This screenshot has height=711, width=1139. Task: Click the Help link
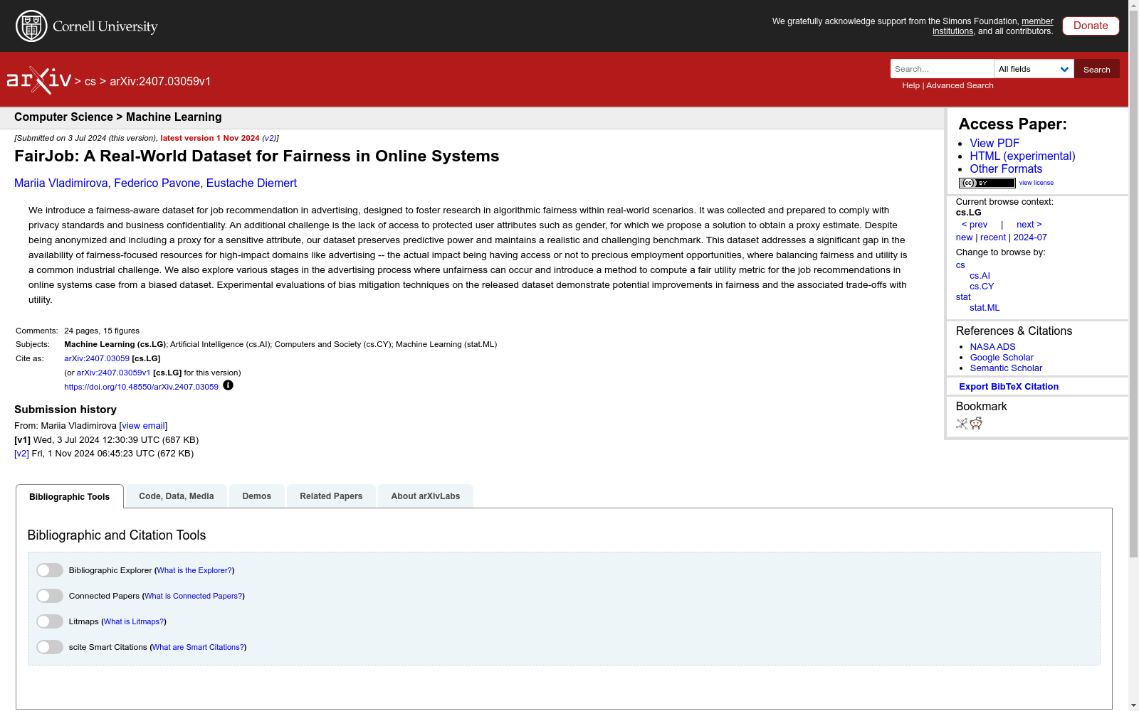tap(910, 85)
